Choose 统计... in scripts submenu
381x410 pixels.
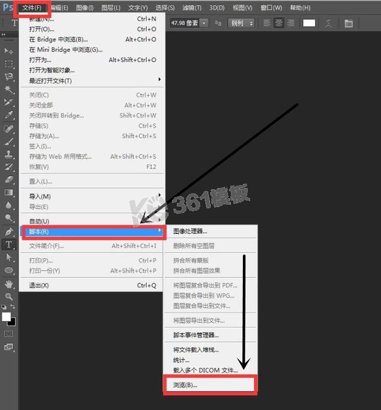(x=210, y=360)
